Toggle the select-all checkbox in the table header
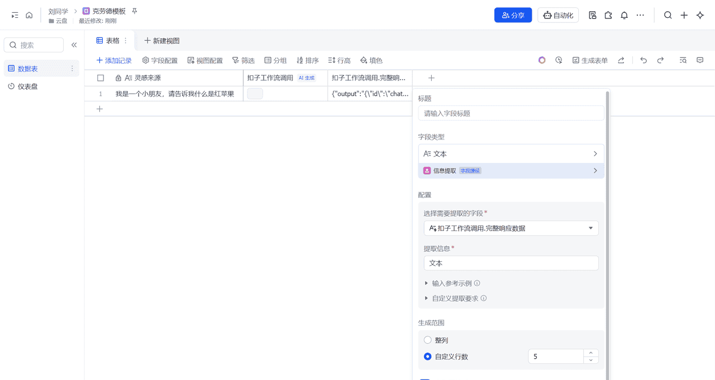The image size is (715, 380). coord(101,78)
